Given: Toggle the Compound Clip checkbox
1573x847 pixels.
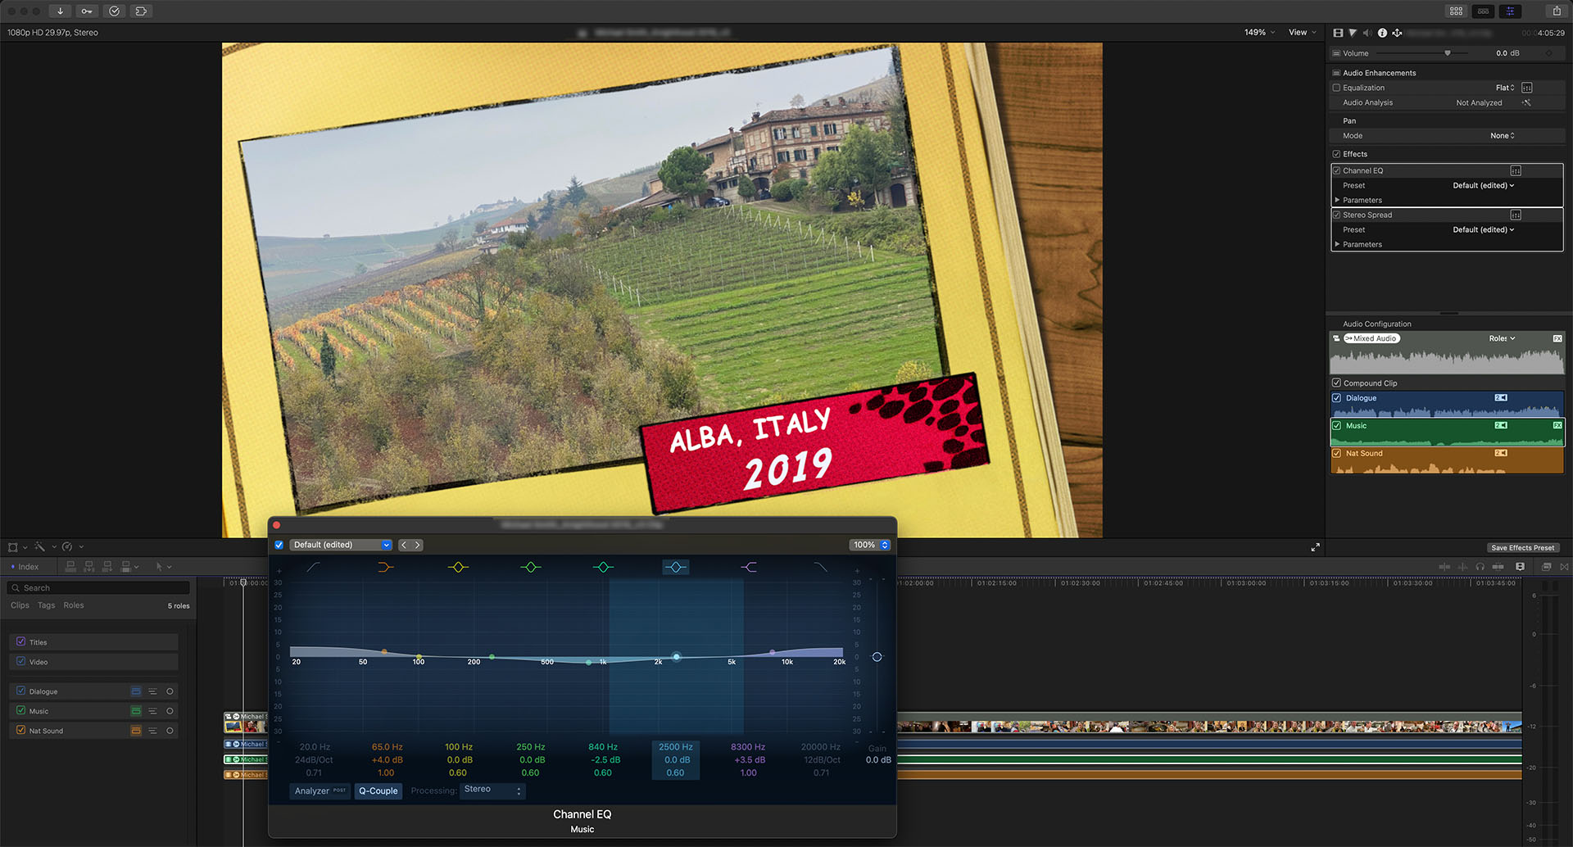Looking at the screenshot, I should point(1336,383).
